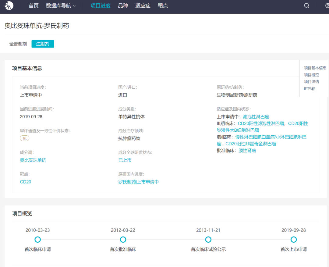This screenshot has height=267, width=329.
Task: Click the 项目基本信息 section heading
Action: 27,68
